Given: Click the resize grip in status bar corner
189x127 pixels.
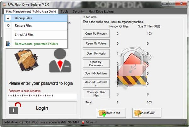Looking at the screenshot, I should (185, 123).
